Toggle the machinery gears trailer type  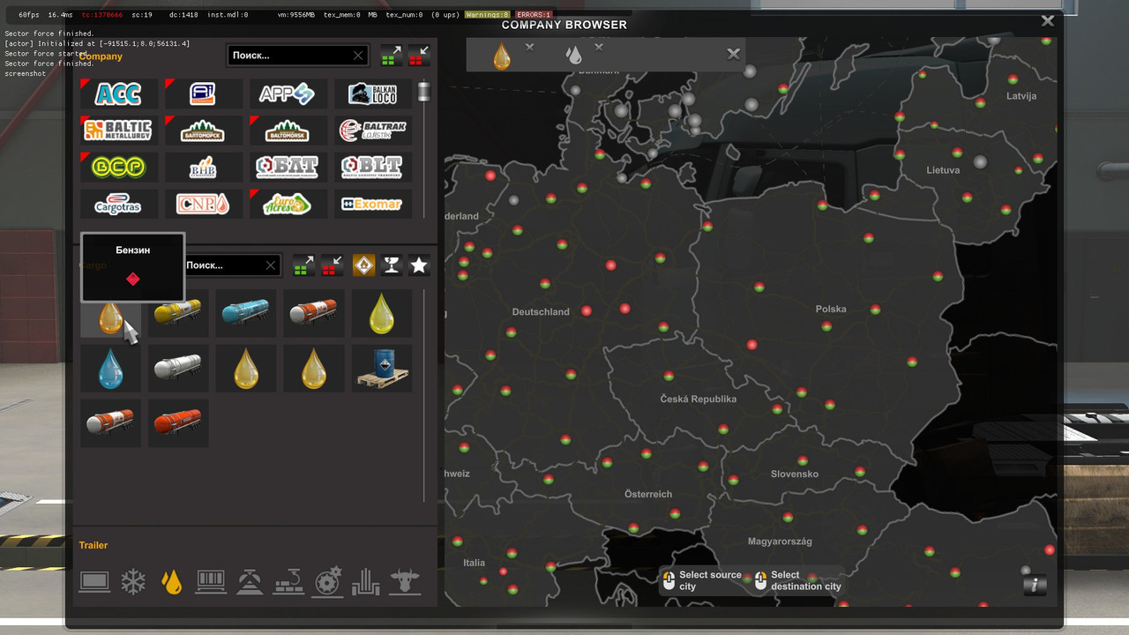pos(327,582)
